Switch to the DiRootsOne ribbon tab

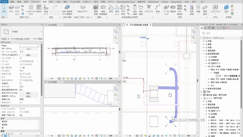coord(153,2)
